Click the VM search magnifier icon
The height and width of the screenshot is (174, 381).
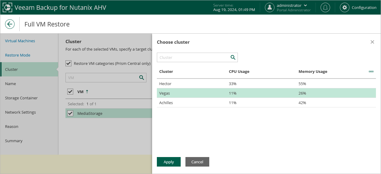coord(142,78)
